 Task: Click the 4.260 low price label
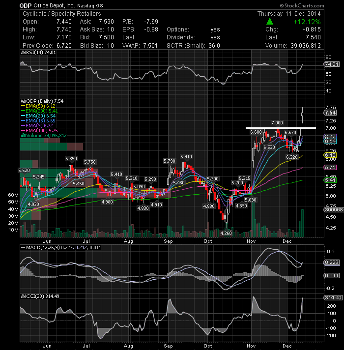226,233
